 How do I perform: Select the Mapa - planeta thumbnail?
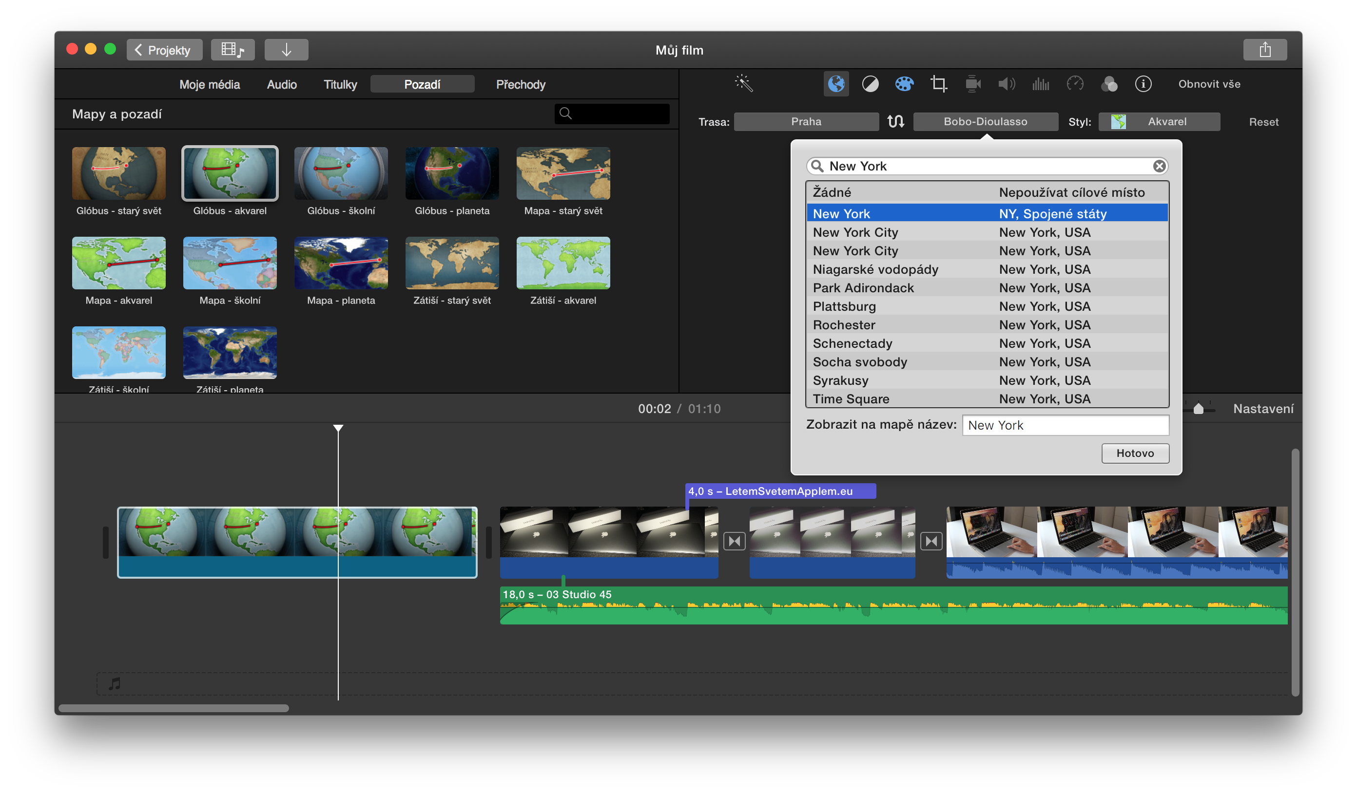(x=341, y=264)
